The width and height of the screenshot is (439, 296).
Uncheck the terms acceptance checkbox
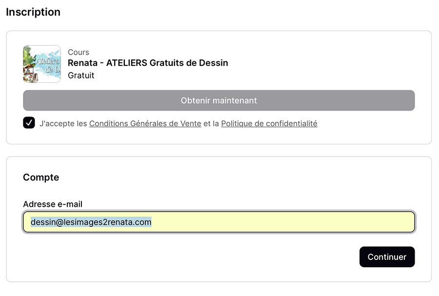29,123
